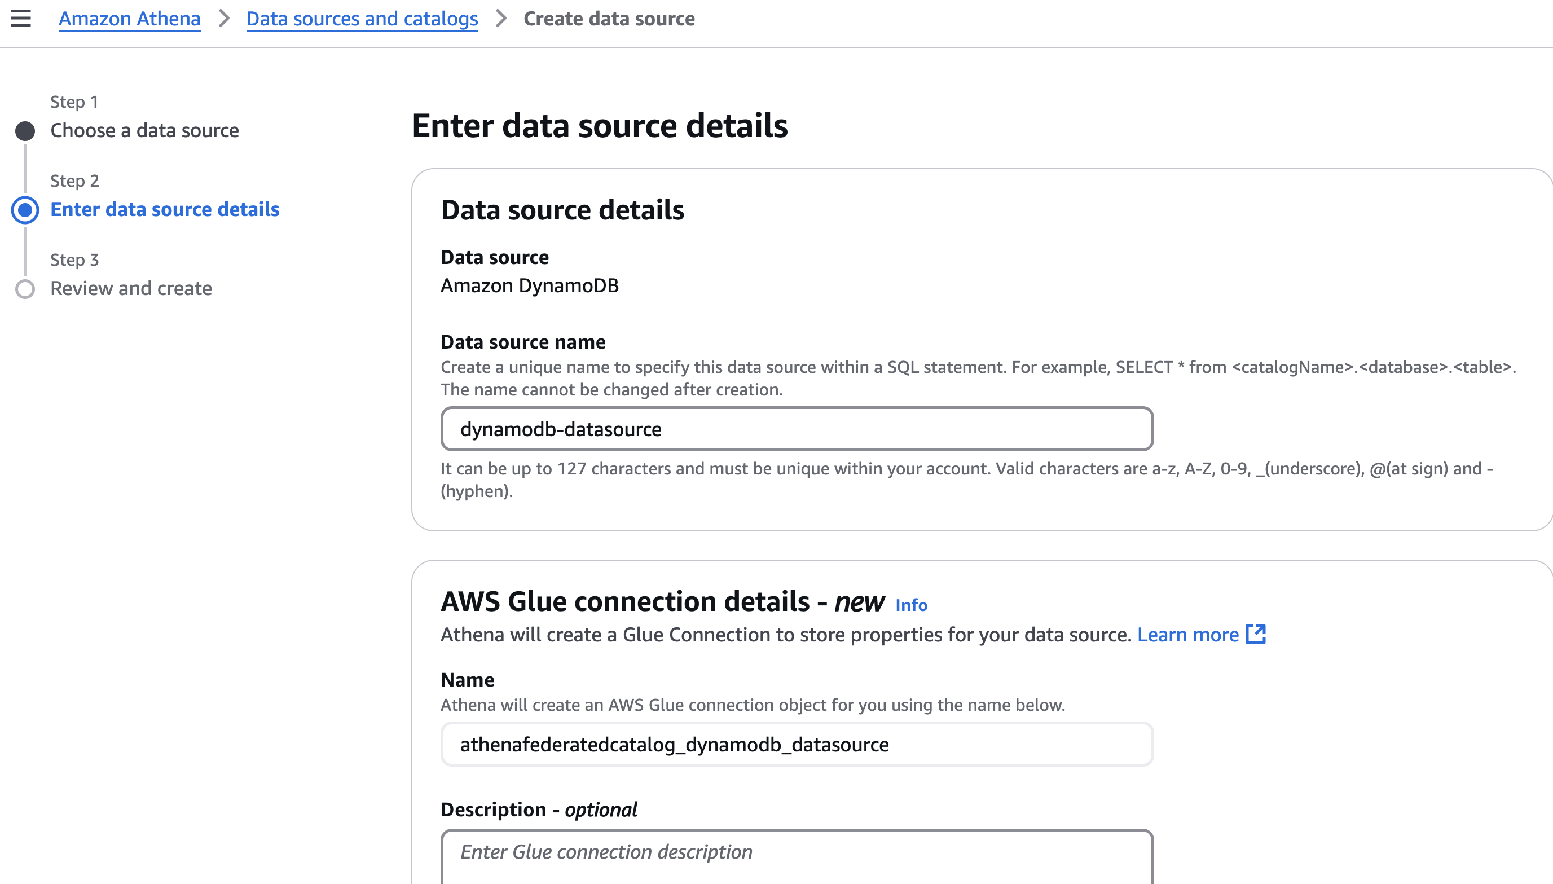Focus the Glue connection description textarea
Screen dimensions: 1553x884
(797, 856)
